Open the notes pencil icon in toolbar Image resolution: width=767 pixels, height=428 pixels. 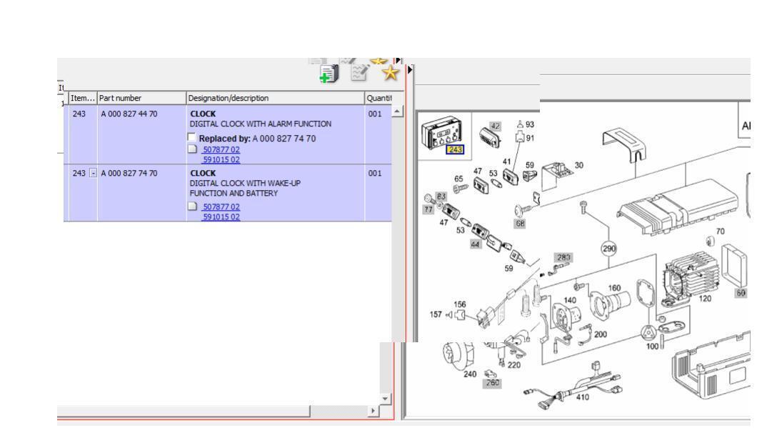pos(359,72)
